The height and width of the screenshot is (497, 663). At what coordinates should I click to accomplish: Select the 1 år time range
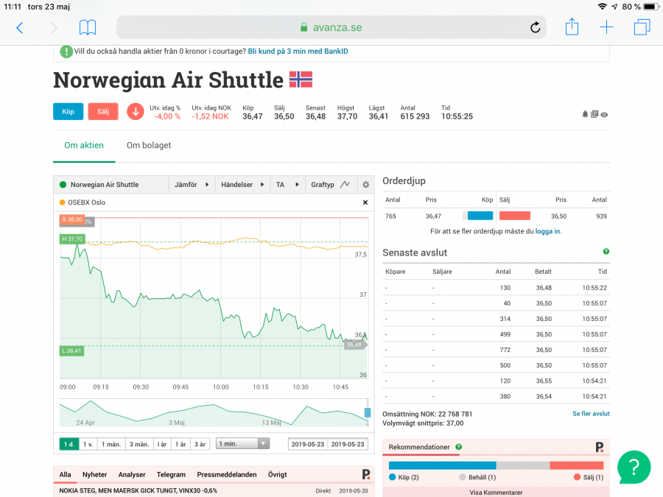(180, 444)
